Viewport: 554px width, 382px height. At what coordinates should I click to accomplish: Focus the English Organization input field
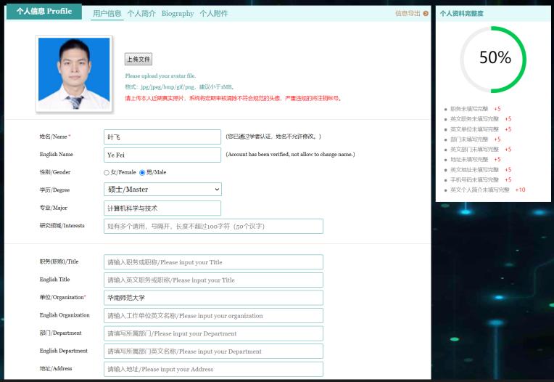point(213,316)
